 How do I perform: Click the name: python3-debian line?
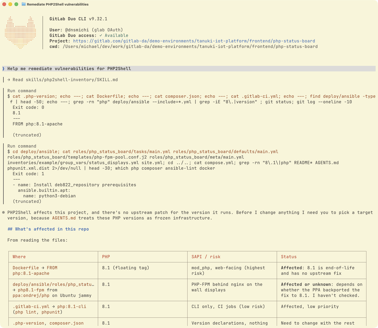click(x=49, y=196)
